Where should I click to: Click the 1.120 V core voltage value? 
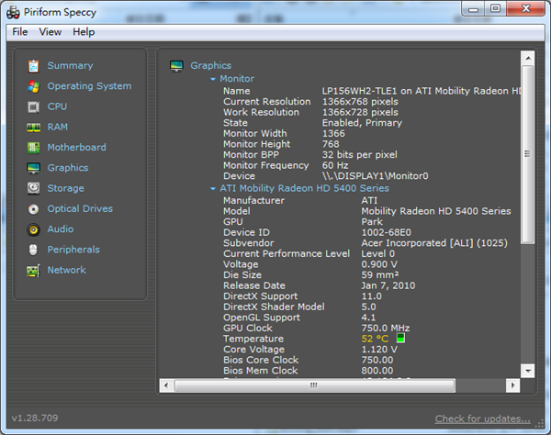[379, 350]
